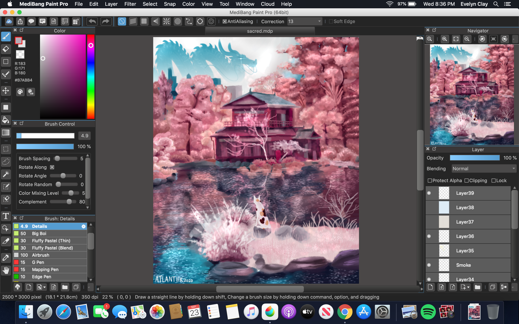Image resolution: width=519 pixels, height=324 pixels.
Task: Open Layer panel add-layer dropdown arrow
Action: pos(468,287)
